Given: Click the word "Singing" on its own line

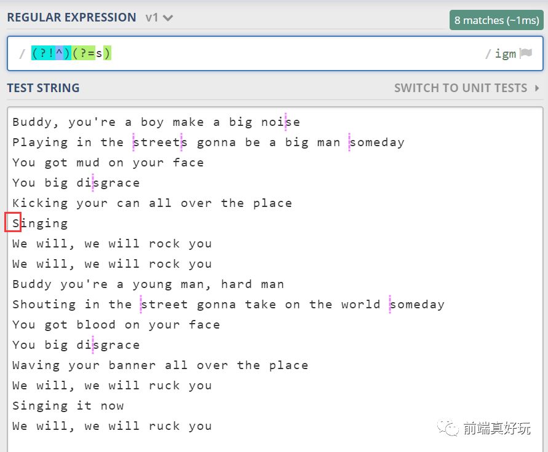Looking at the screenshot, I should click(40, 224).
